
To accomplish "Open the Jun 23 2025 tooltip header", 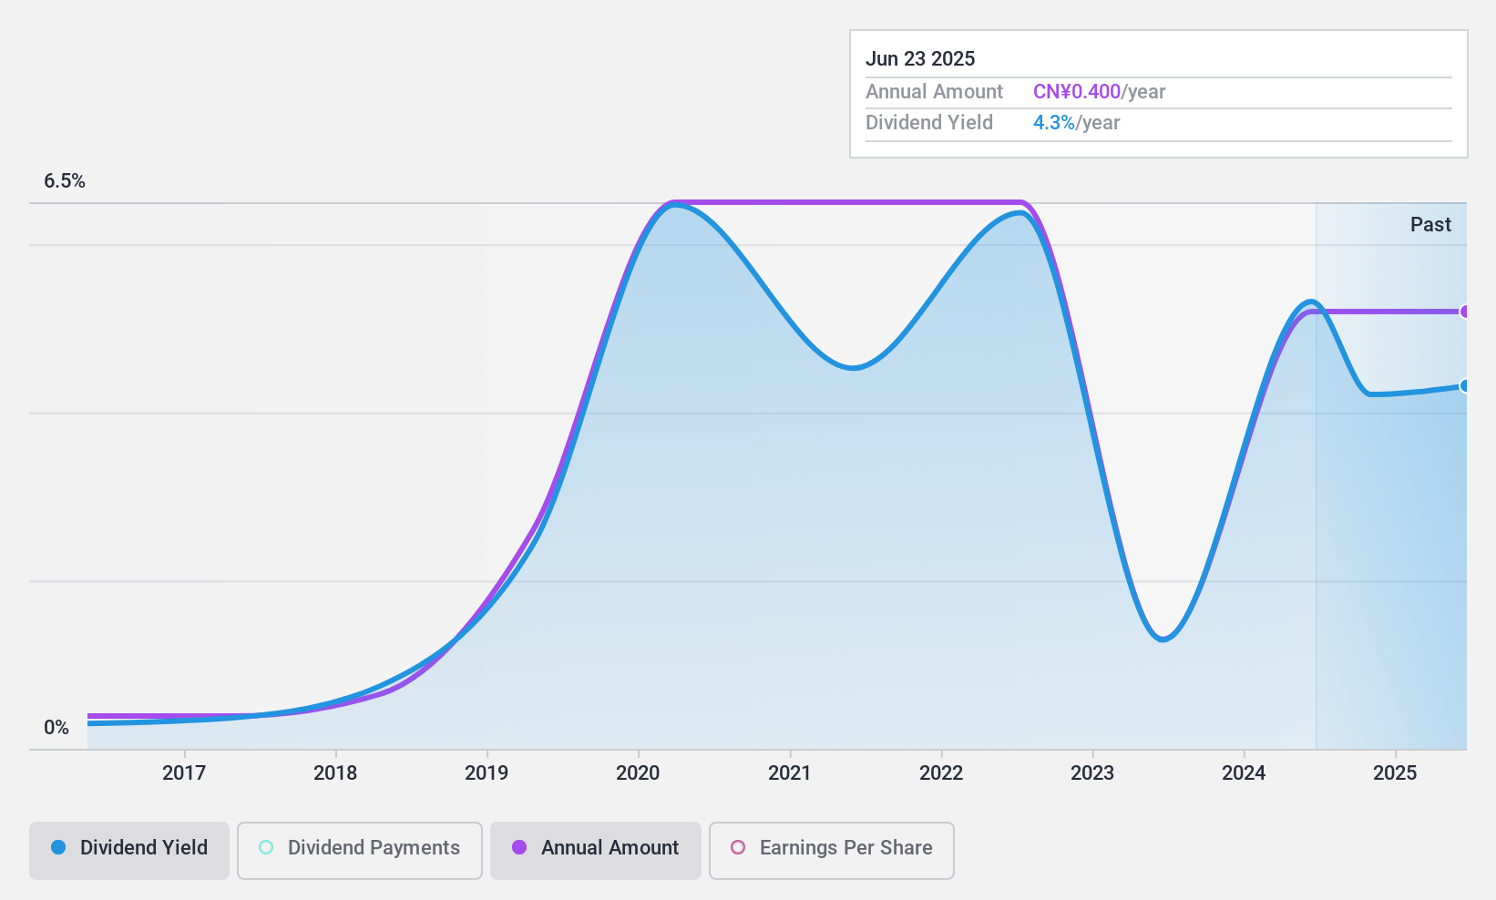I will (x=921, y=58).
